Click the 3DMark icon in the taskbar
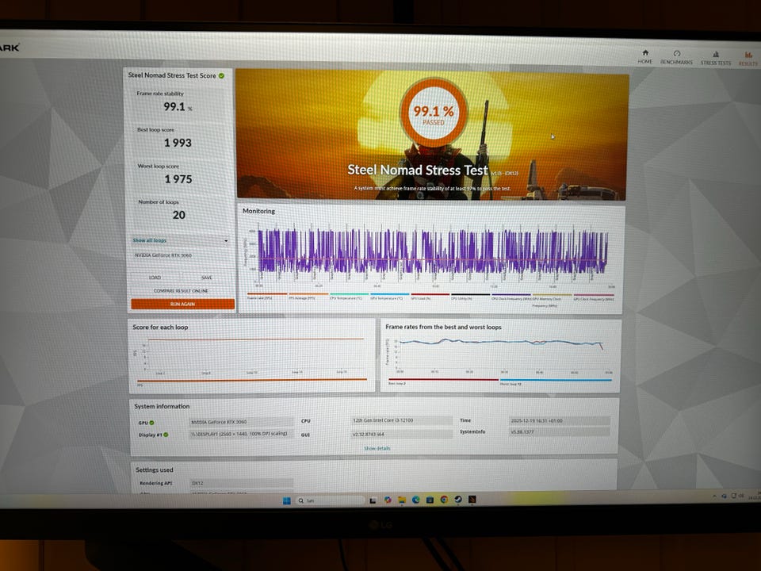This screenshot has width=761, height=571. tap(472, 499)
